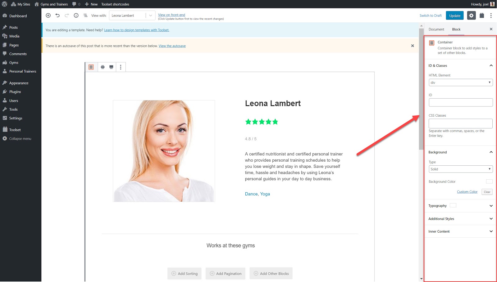
Task: Open block toolbar more options
Action: [x=121, y=67]
